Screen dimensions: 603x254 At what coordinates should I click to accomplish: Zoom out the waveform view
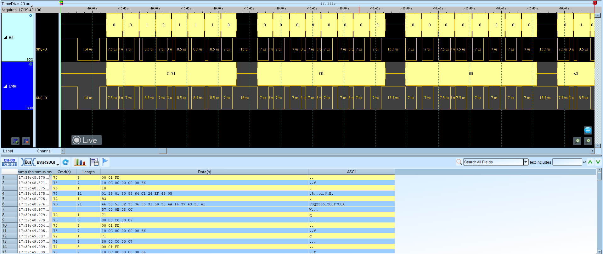tap(577, 141)
